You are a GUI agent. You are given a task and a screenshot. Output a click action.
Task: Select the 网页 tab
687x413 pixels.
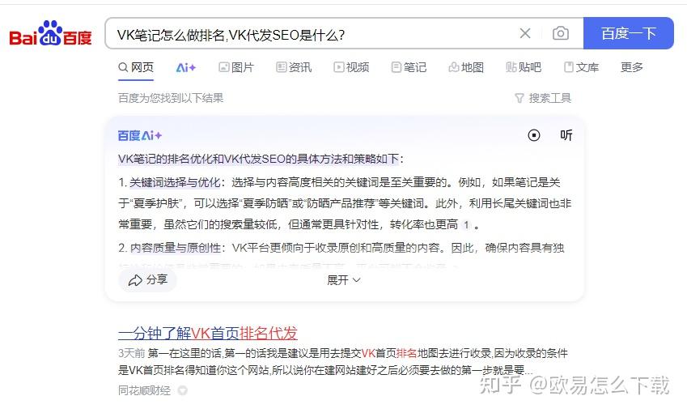coord(136,67)
